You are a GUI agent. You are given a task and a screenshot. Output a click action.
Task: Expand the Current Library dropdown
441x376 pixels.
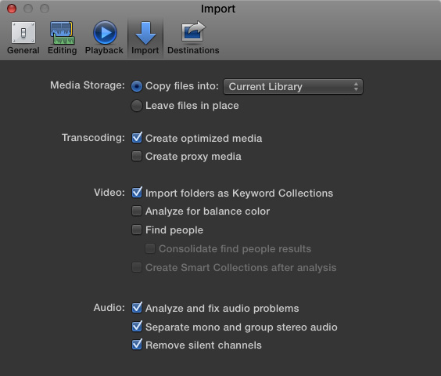tap(292, 86)
